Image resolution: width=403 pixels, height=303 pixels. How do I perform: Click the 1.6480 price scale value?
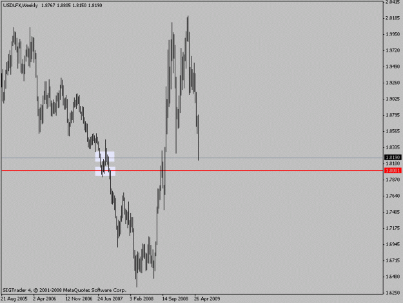click(393, 277)
